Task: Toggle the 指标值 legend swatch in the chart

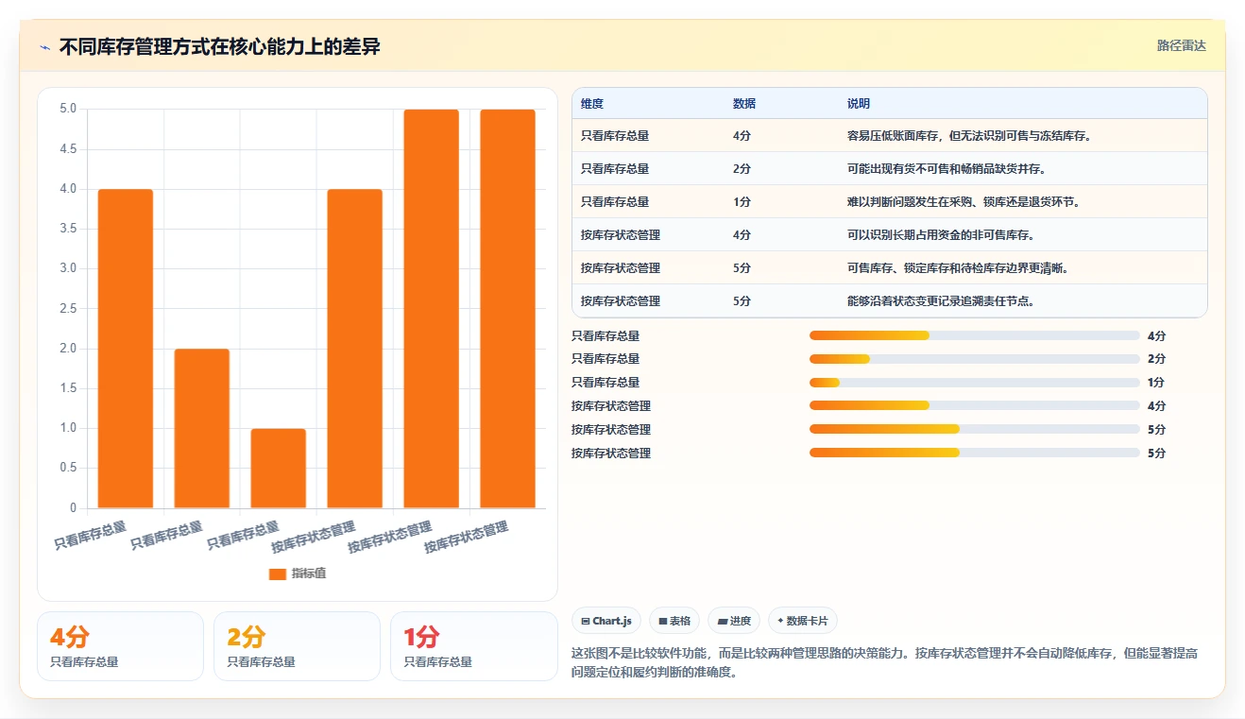Action: pyautogui.click(x=277, y=573)
